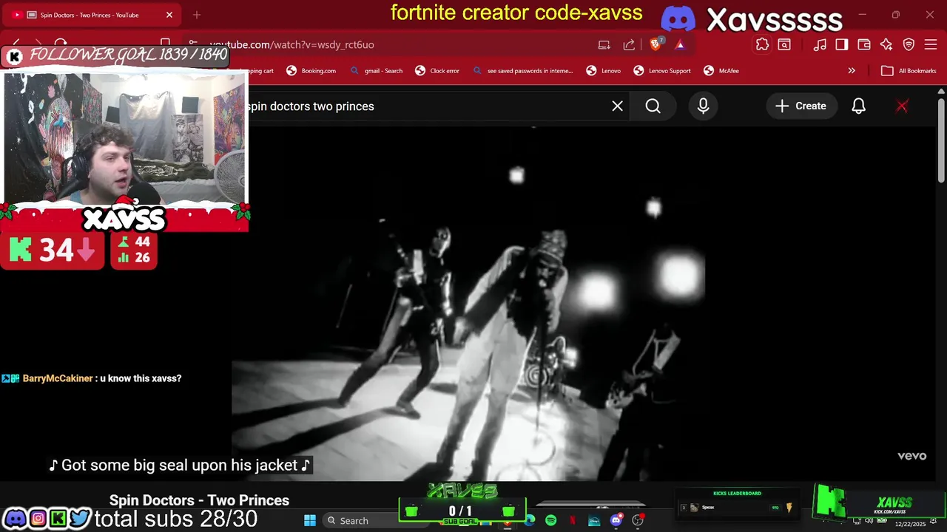Open the browser hamburger menu
The width and height of the screenshot is (947, 532).
931,45
